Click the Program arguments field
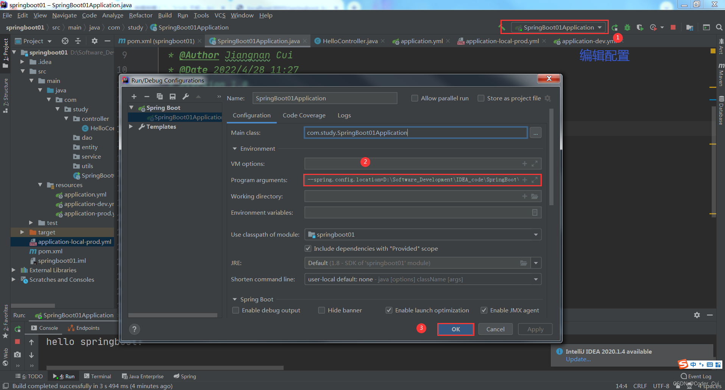Viewport: 725px width, 390px height. (422, 180)
